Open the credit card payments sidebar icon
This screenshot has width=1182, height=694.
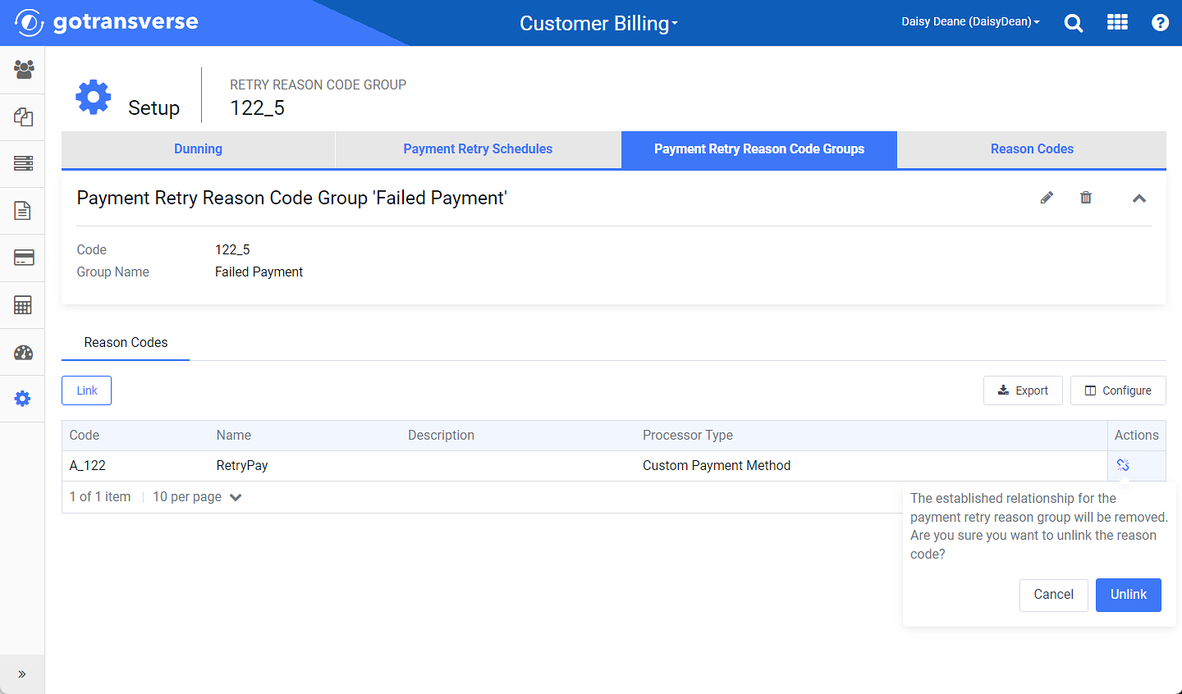coord(23,258)
